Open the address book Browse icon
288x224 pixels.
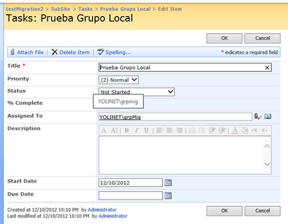(x=268, y=116)
